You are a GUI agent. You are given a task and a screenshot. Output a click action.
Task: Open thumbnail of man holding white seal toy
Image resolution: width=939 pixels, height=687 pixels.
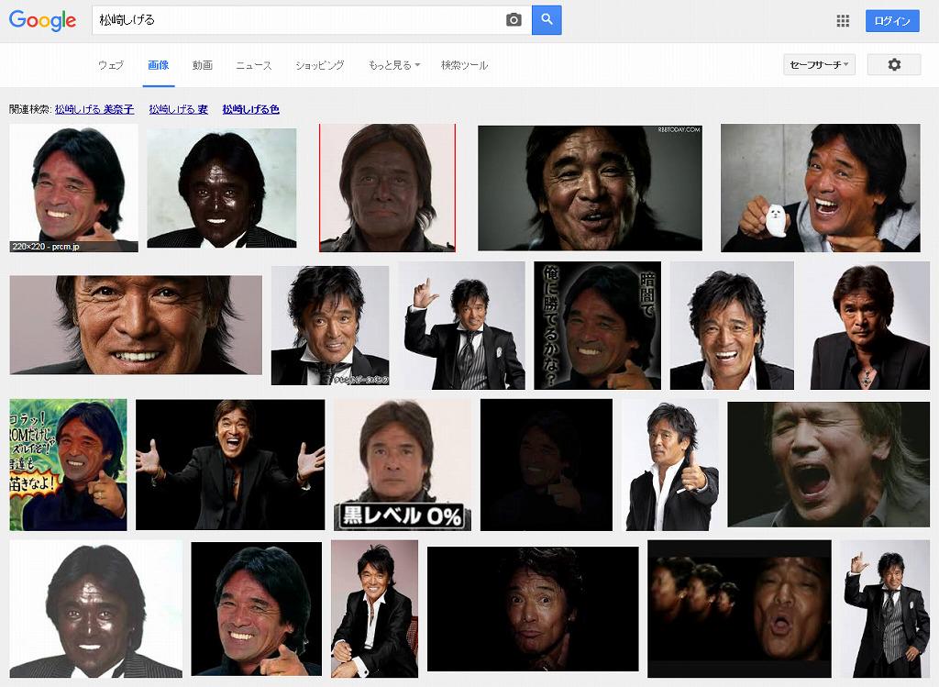821,187
